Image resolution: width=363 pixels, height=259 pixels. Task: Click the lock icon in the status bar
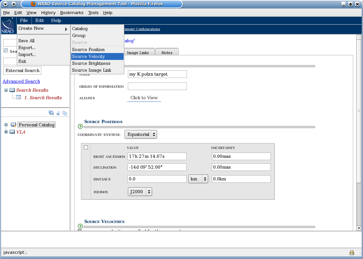pyautogui.click(x=352, y=252)
